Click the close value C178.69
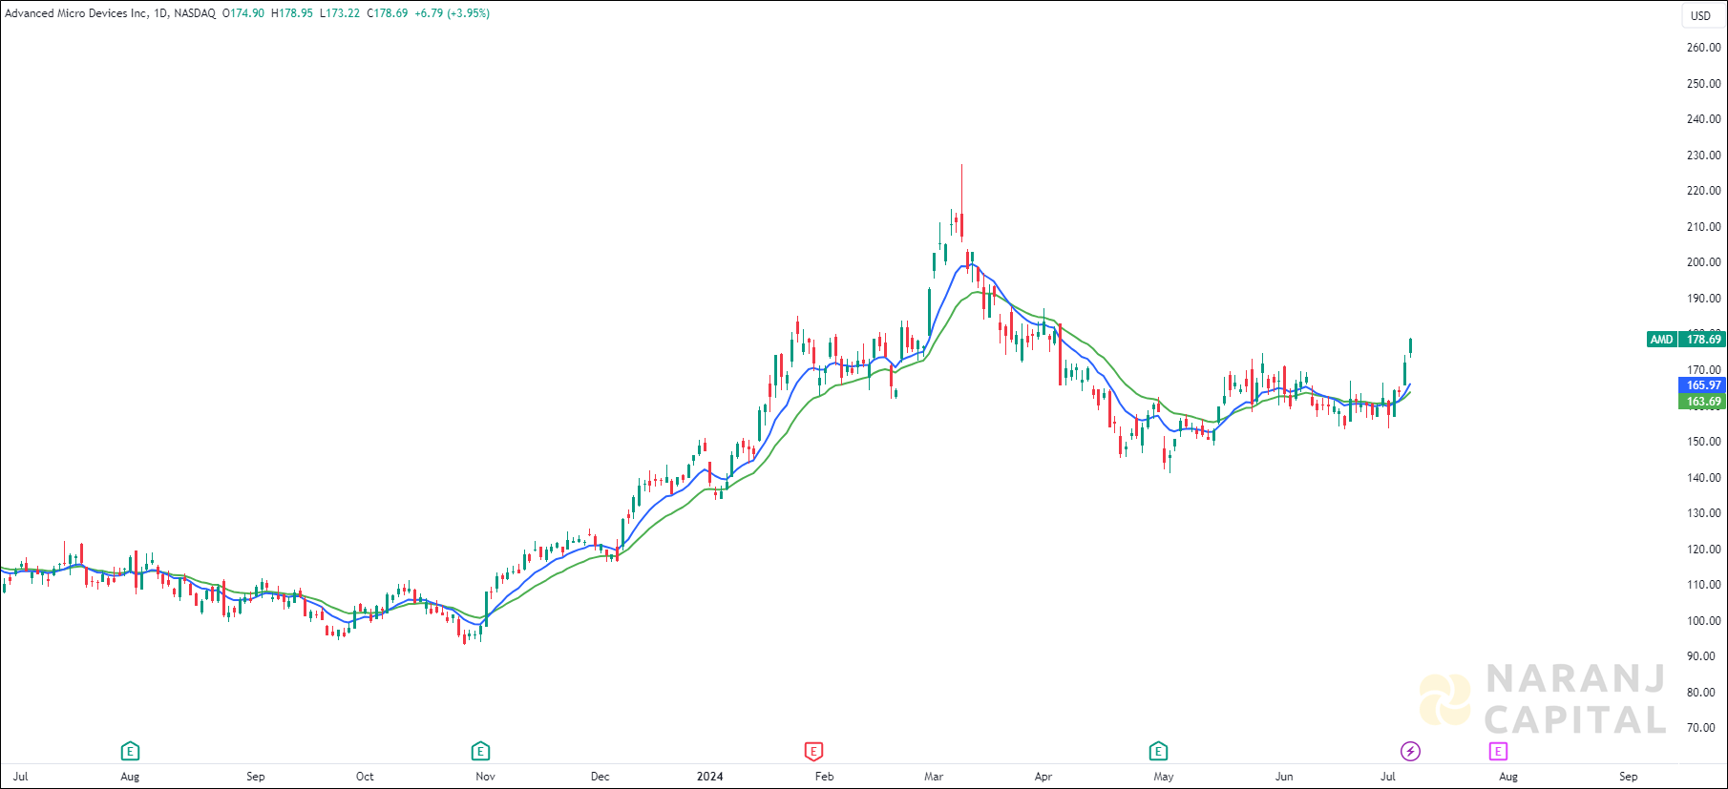The width and height of the screenshot is (1728, 789). (x=388, y=13)
